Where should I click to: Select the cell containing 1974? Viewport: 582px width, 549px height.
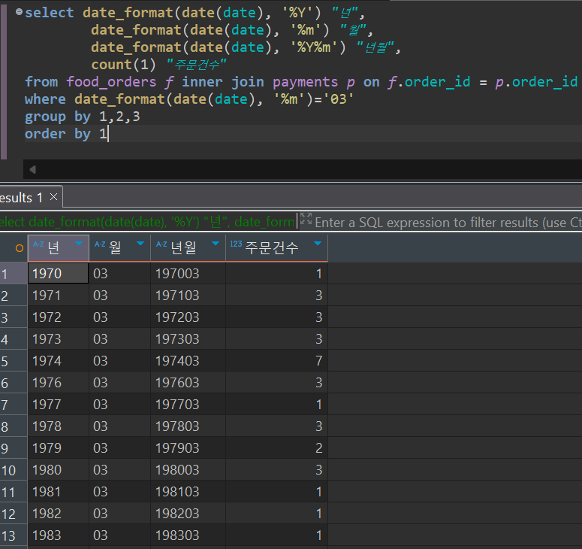(59, 361)
